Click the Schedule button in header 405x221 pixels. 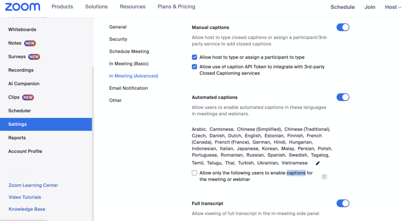click(x=343, y=7)
